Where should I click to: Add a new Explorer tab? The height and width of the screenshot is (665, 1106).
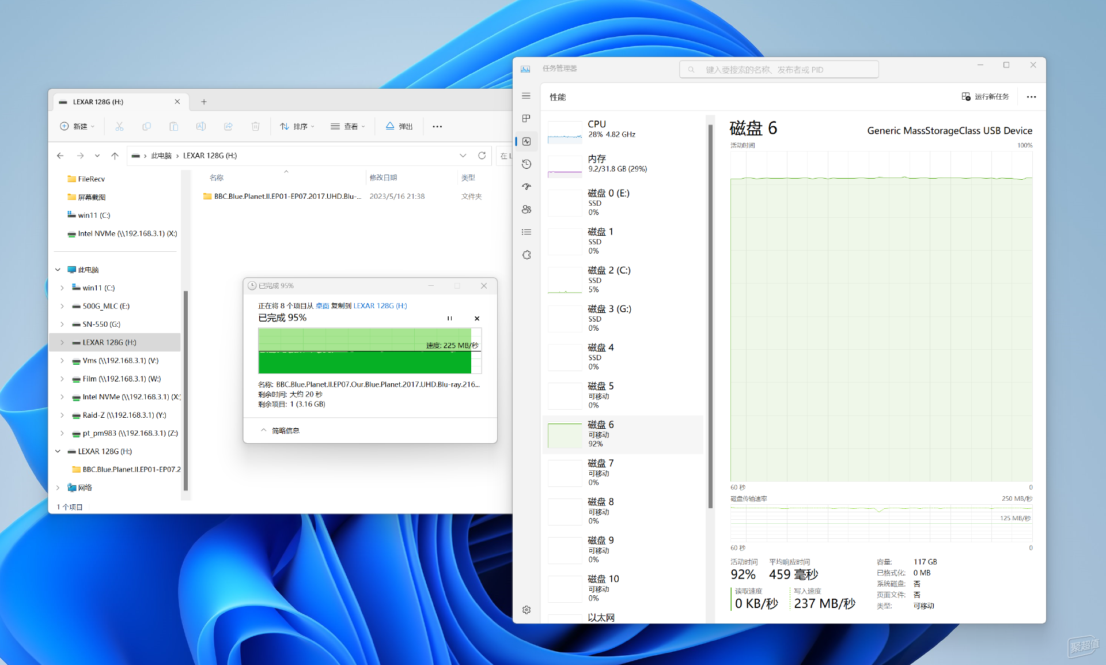point(203,102)
